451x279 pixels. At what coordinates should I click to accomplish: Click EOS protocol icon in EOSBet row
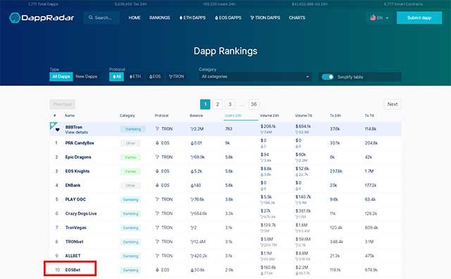click(157, 270)
